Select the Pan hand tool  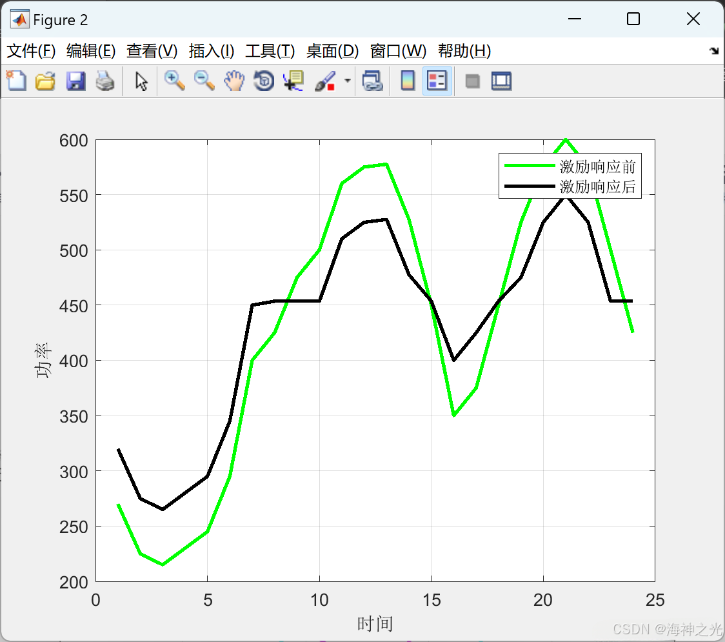coord(234,81)
